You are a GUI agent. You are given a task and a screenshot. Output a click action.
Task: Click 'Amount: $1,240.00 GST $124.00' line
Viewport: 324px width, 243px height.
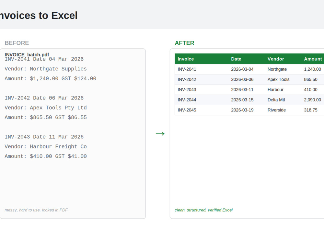51,78
